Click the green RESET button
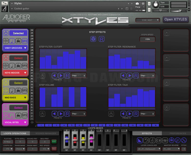 tap(54, 142)
